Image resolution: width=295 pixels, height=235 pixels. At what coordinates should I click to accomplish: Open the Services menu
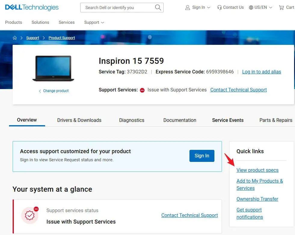(66, 22)
